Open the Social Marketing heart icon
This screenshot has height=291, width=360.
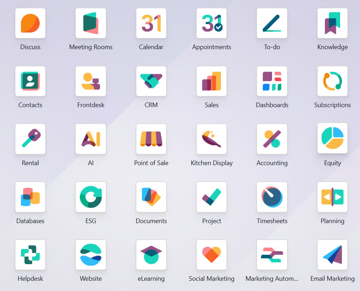211,255
